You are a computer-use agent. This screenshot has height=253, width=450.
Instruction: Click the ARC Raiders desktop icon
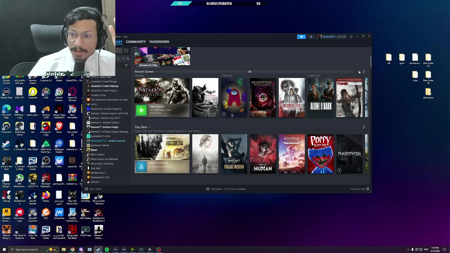tap(85, 214)
